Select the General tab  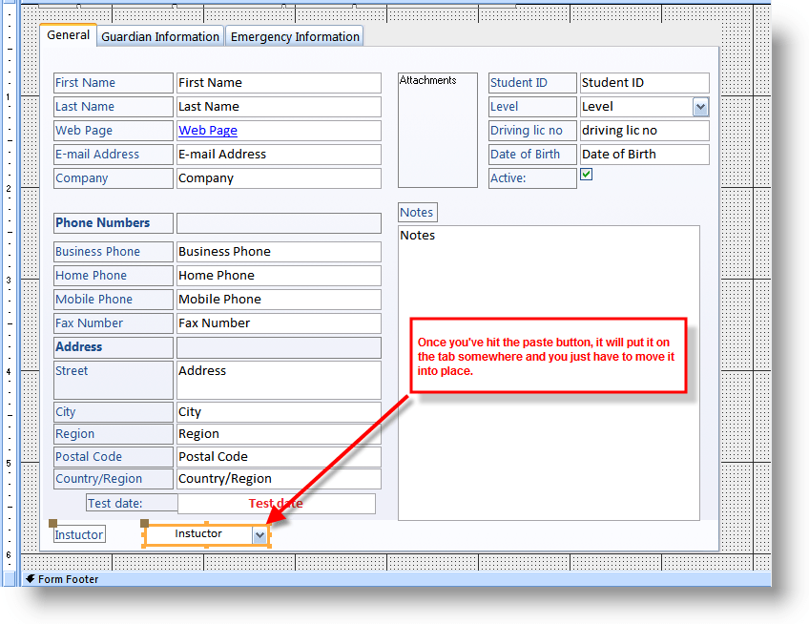[68, 34]
